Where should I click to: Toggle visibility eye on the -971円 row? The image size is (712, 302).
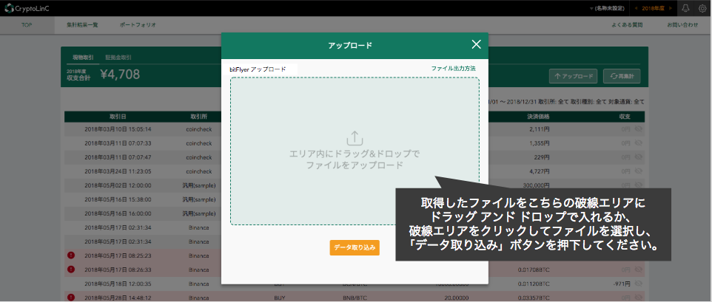tap(639, 284)
